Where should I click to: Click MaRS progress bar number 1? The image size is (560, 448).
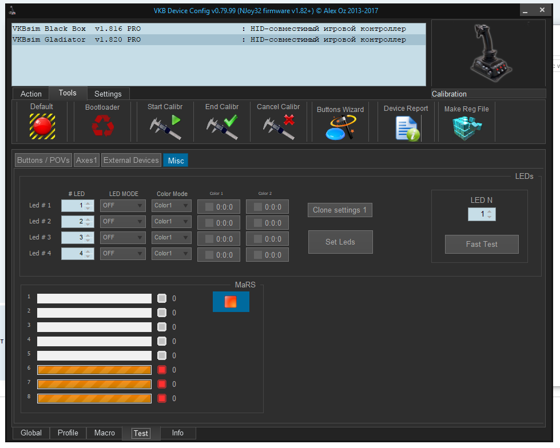[x=94, y=298]
